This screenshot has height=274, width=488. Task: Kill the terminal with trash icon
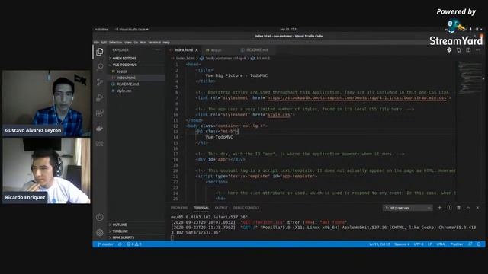click(x=459, y=208)
